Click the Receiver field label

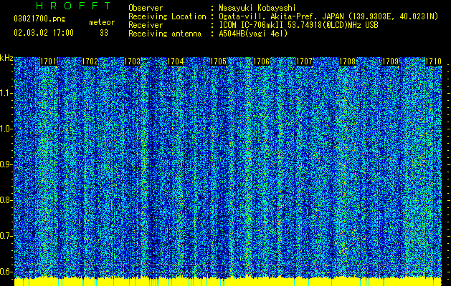(x=146, y=25)
